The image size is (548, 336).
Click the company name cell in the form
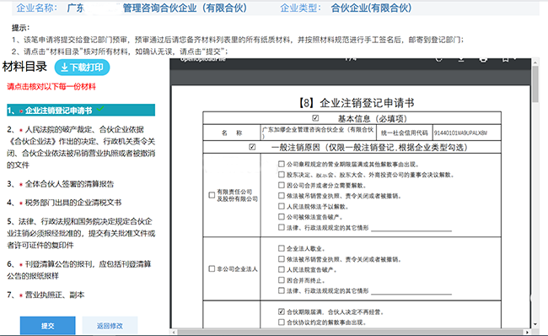click(318, 133)
